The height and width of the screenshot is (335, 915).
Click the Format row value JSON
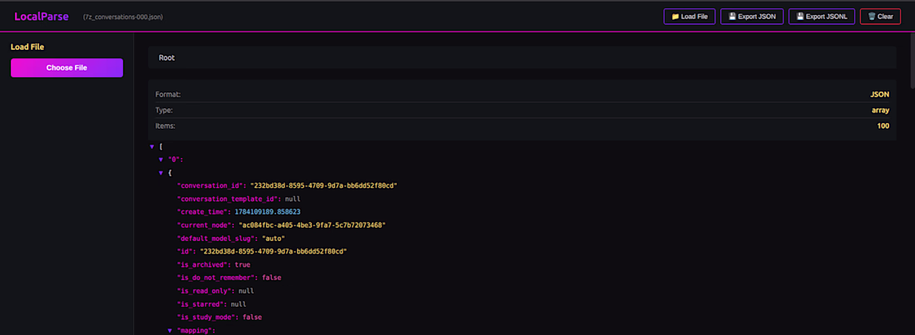point(880,94)
